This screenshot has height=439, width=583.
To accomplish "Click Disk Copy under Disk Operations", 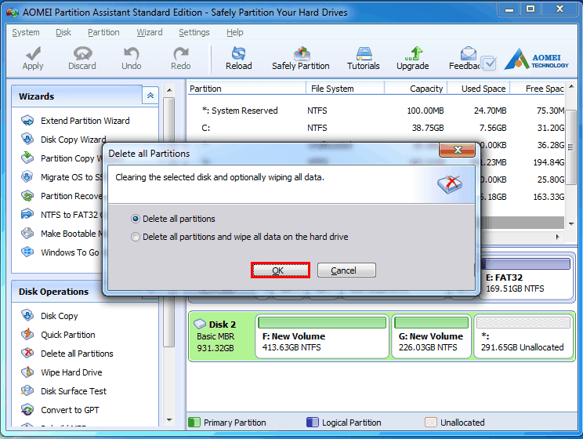I will pyautogui.click(x=59, y=316).
